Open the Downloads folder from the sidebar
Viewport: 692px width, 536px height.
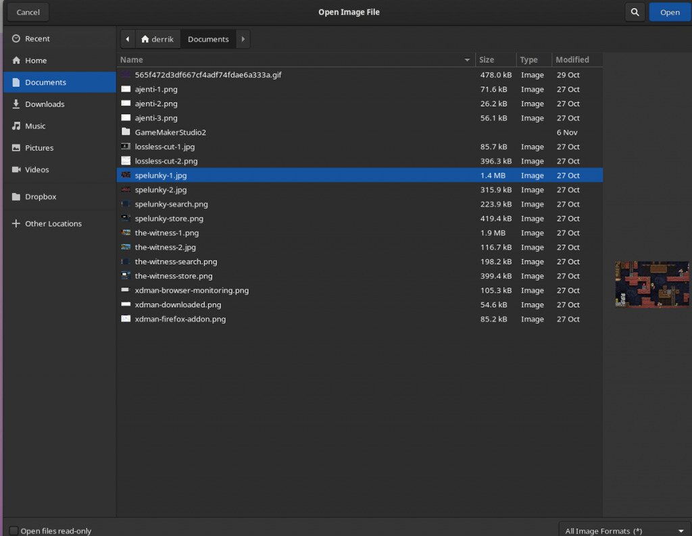(43, 104)
